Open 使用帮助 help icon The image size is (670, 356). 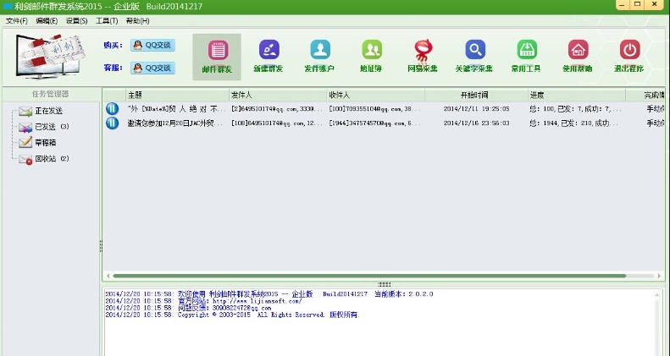(578, 57)
